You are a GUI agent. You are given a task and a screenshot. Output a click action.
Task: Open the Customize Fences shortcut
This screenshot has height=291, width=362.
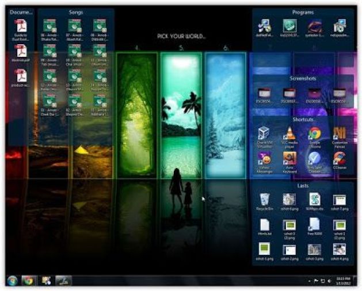tap(340, 137)
